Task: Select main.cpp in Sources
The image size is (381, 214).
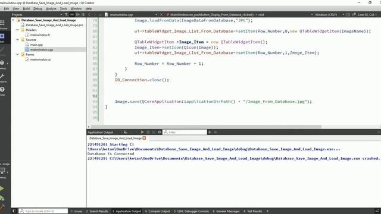Action: pos(36,45)
